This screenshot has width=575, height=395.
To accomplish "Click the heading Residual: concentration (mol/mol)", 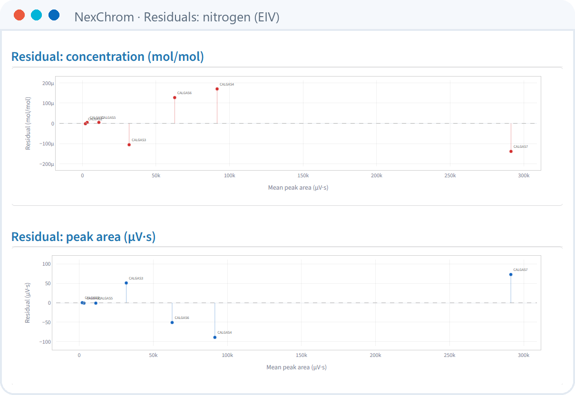I will click(107, 57).
